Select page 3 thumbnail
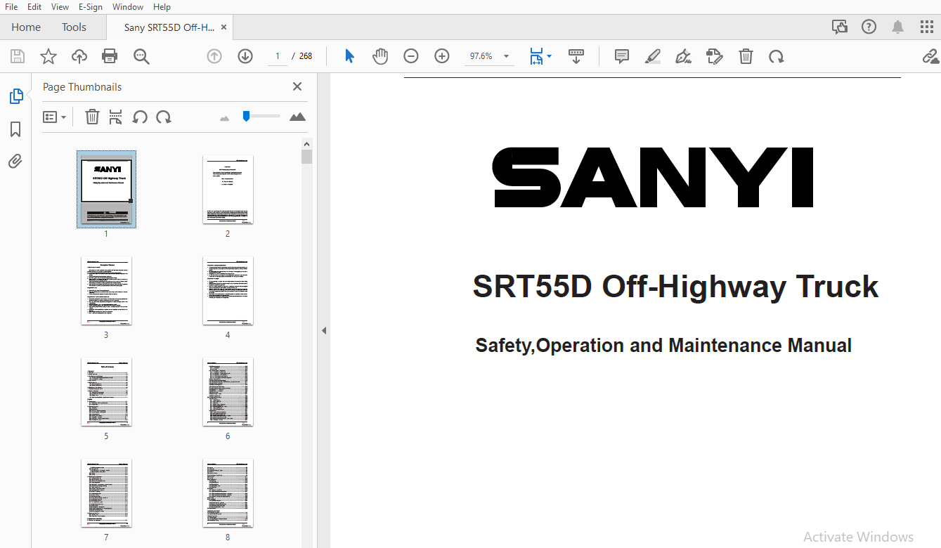 (106, 291)
